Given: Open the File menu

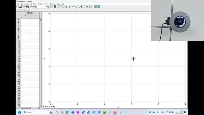Looking at the screenshot, I should pyautogui.click(x=18, y=4).
